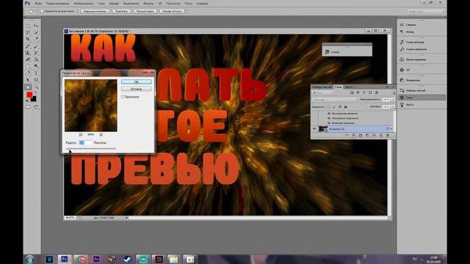Image resolution: width=470 pixels, height=264 pixels.
Task: Hide the Наложение градиента effect
Action: tap(329, 118)
